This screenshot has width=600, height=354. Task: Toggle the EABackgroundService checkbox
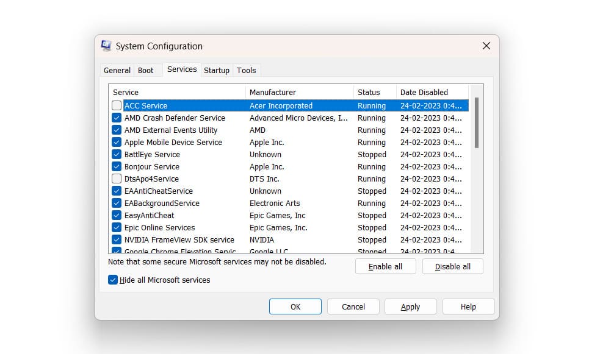[117, 203]
